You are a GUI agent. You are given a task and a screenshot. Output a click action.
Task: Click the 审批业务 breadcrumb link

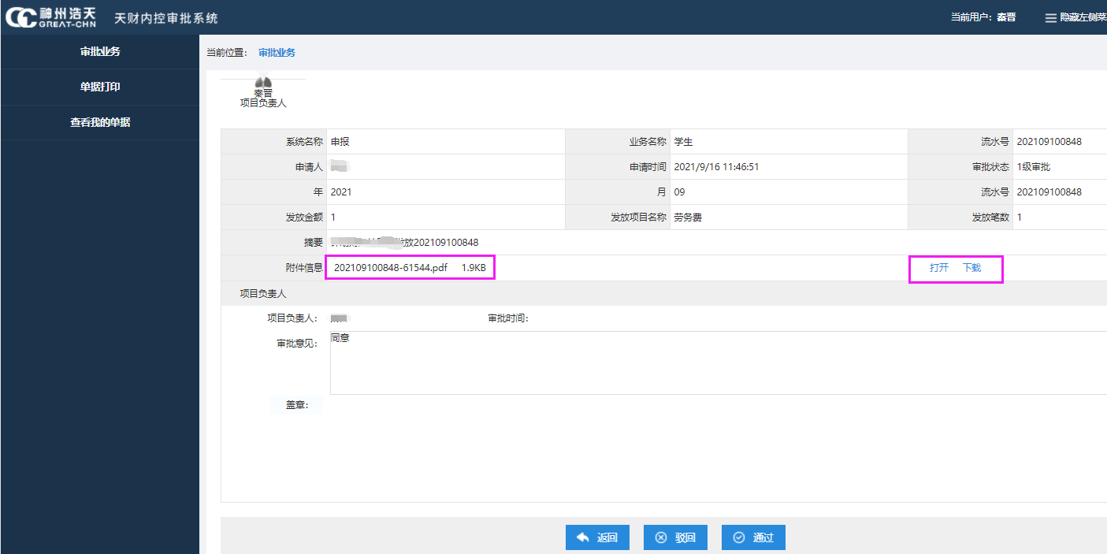click(x=277, y=53)
